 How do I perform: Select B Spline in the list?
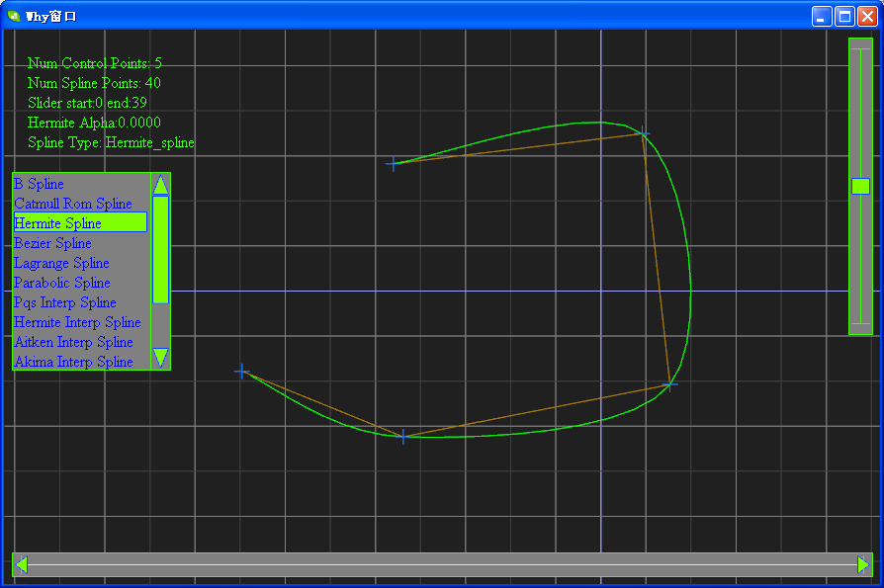39,184
